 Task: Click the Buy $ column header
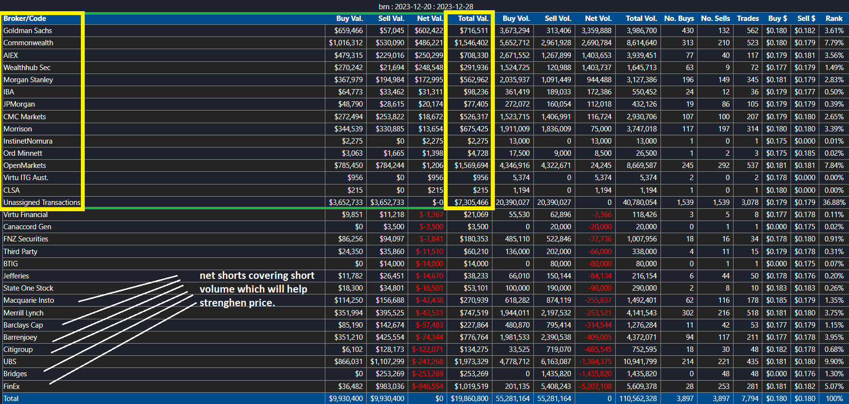click(x=777, y=18)
